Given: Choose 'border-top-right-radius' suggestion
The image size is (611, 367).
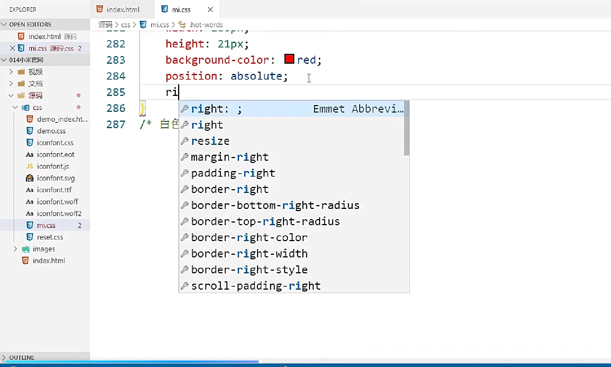Looking at the screenshot, I should (x=291, y=221).
